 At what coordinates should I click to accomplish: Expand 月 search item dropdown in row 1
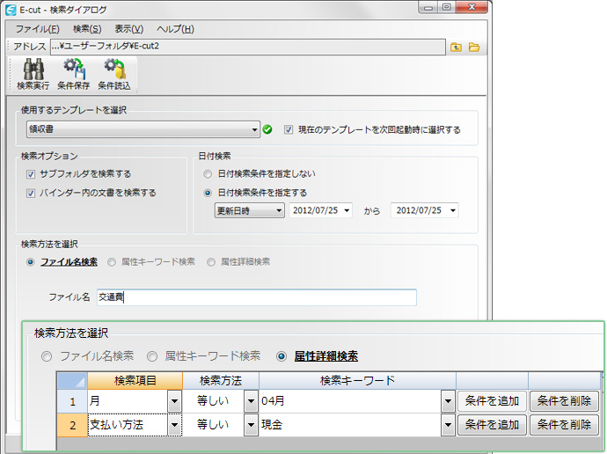174,401
